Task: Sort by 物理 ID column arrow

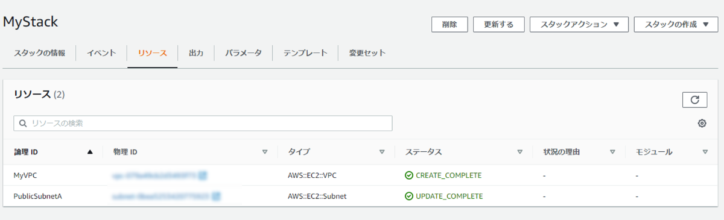Action: [265, 152]
